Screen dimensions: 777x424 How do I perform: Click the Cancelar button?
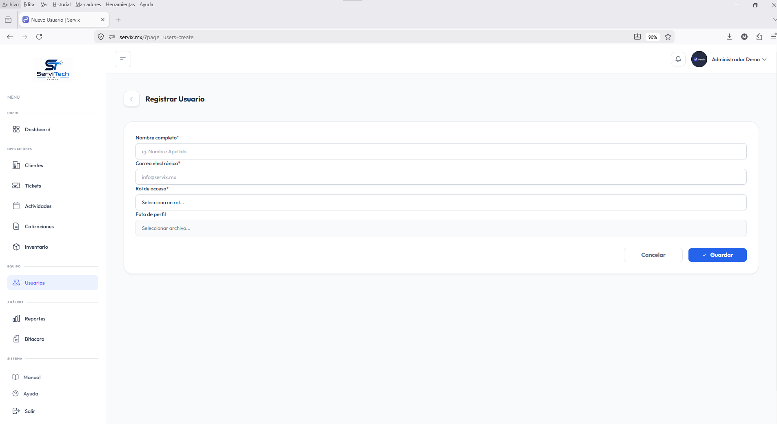point(653,255)
